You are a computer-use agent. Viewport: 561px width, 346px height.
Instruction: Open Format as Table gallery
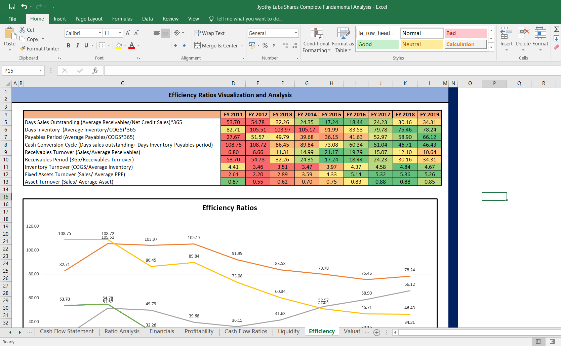[343, 40]
